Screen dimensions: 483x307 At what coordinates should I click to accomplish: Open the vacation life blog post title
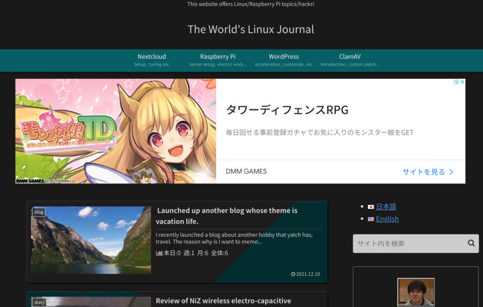pos(227,216)
